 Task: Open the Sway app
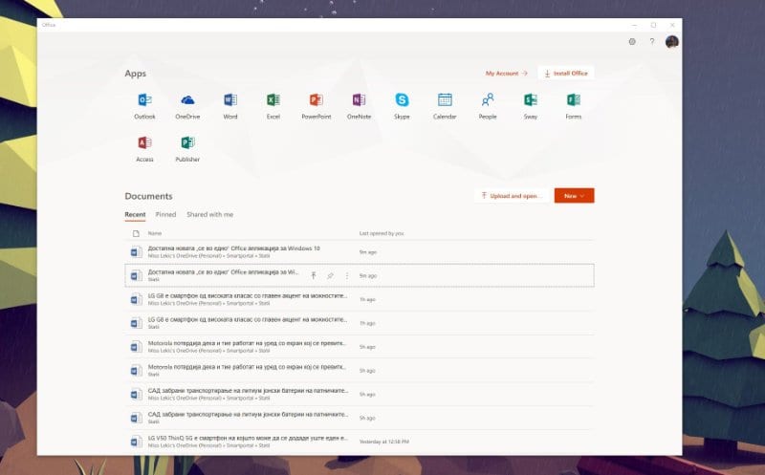(x=531, y=106)
